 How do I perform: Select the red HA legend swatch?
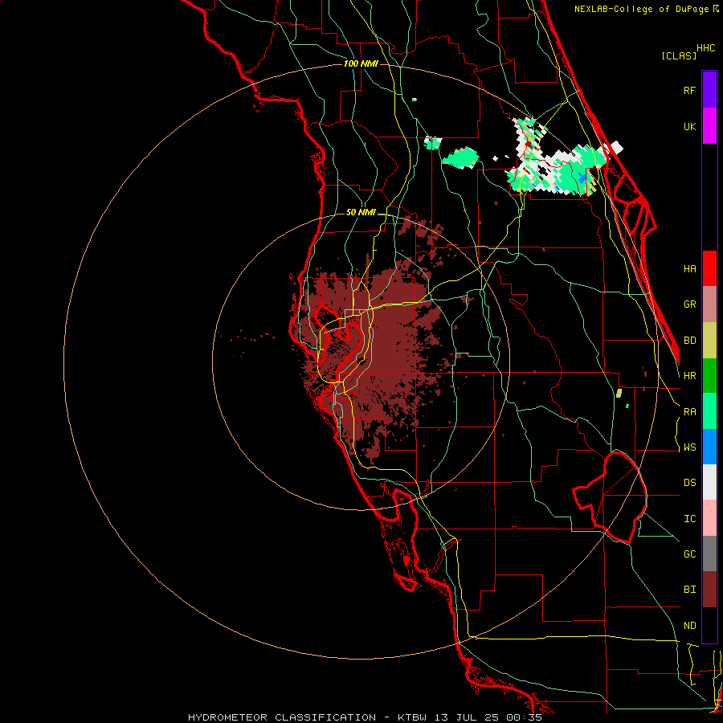[709, 268]
